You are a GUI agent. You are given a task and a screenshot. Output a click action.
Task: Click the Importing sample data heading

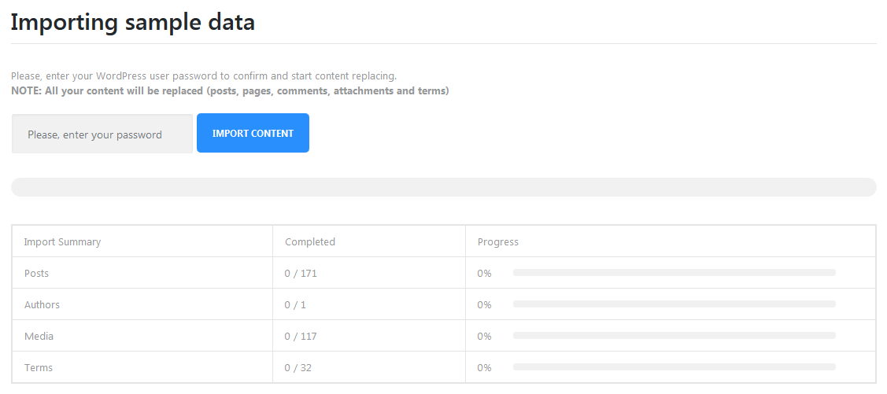pos(132,22)
